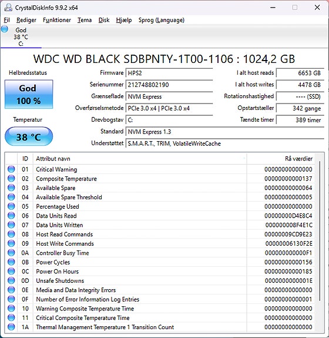Select the God 38 °C C: disk tab
Viewport: 329px width, 338px height.
tap(21, 36)
